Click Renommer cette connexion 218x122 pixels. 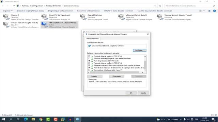[x=89, y=11]
